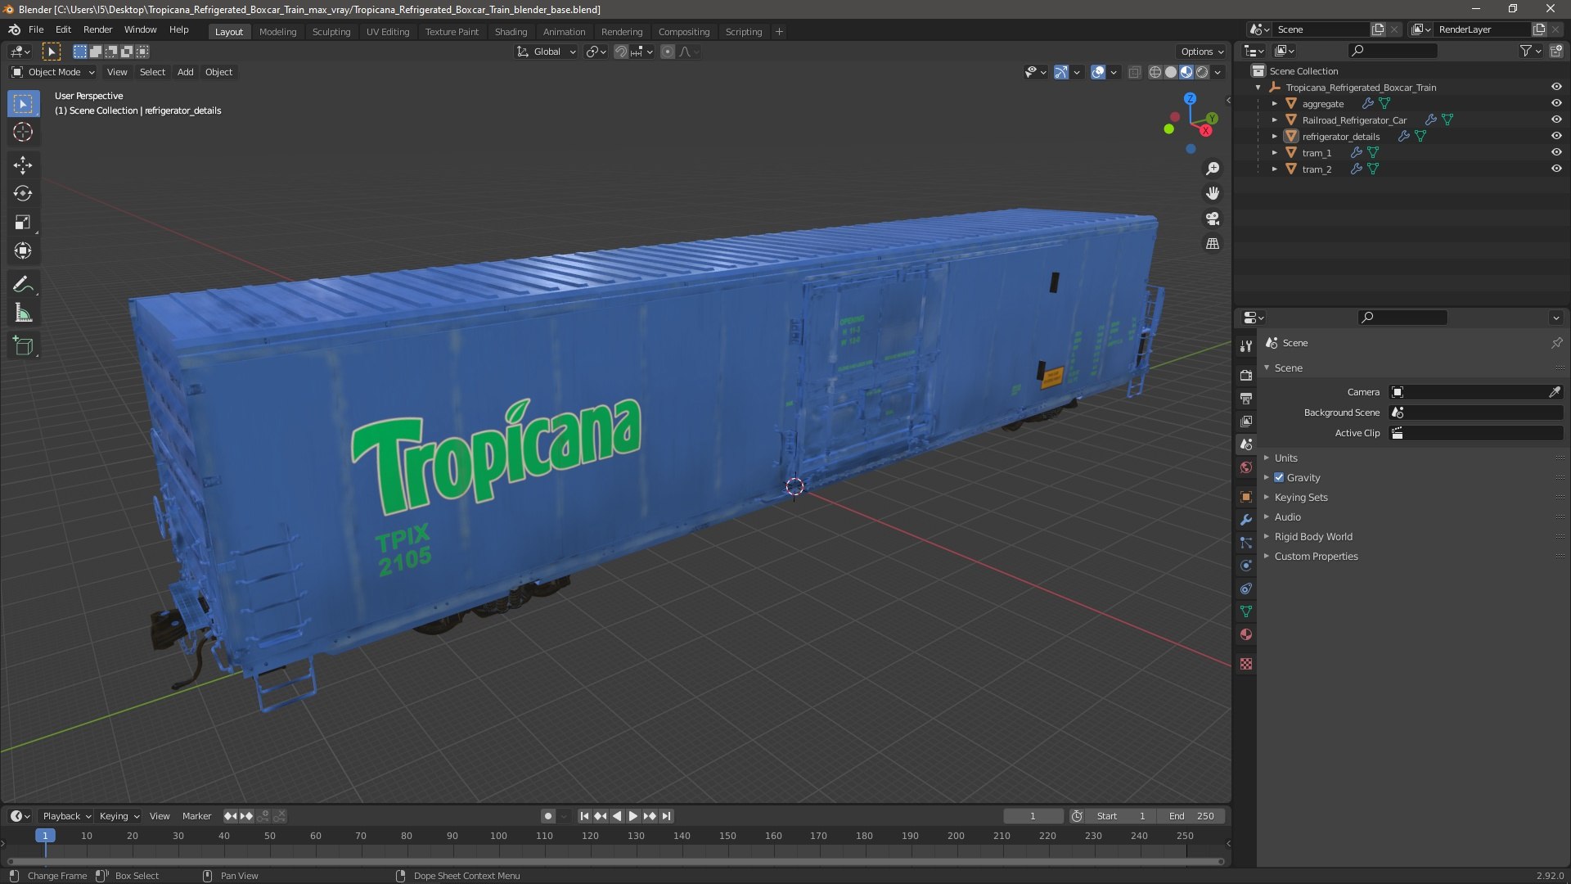
Task: Switch to the UV Editing workspace tab
Action: [388, 32]
